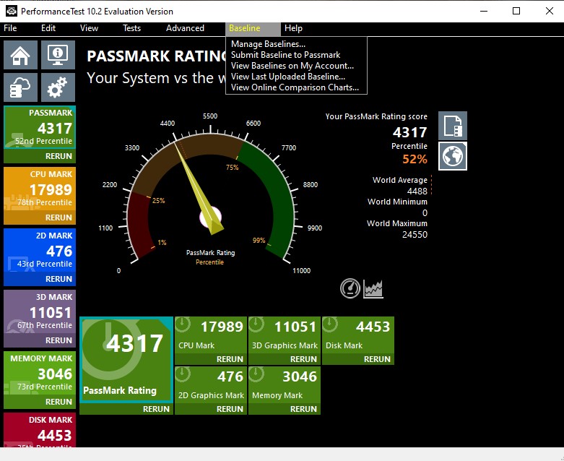Choose Manage Baselines... from the menu
564x461 pixels.
point(268,44)
